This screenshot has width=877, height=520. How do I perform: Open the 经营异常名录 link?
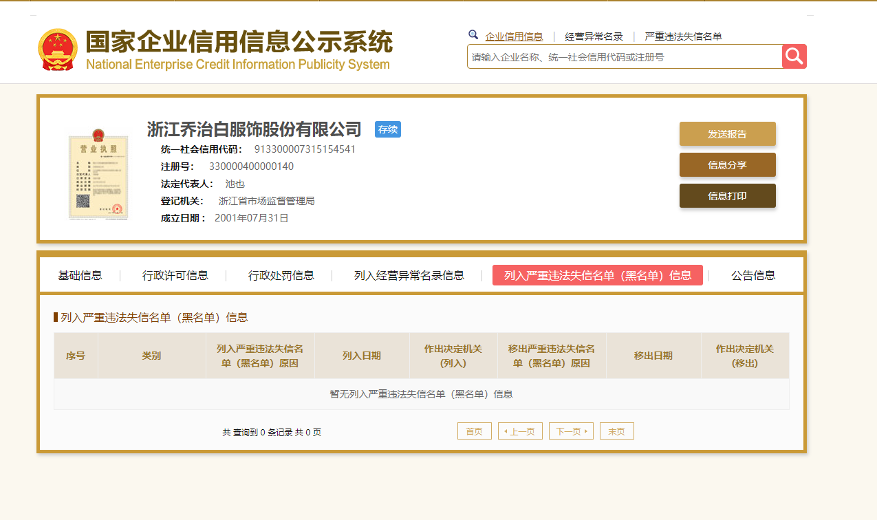pyautogui.click(x=594, y=36)
